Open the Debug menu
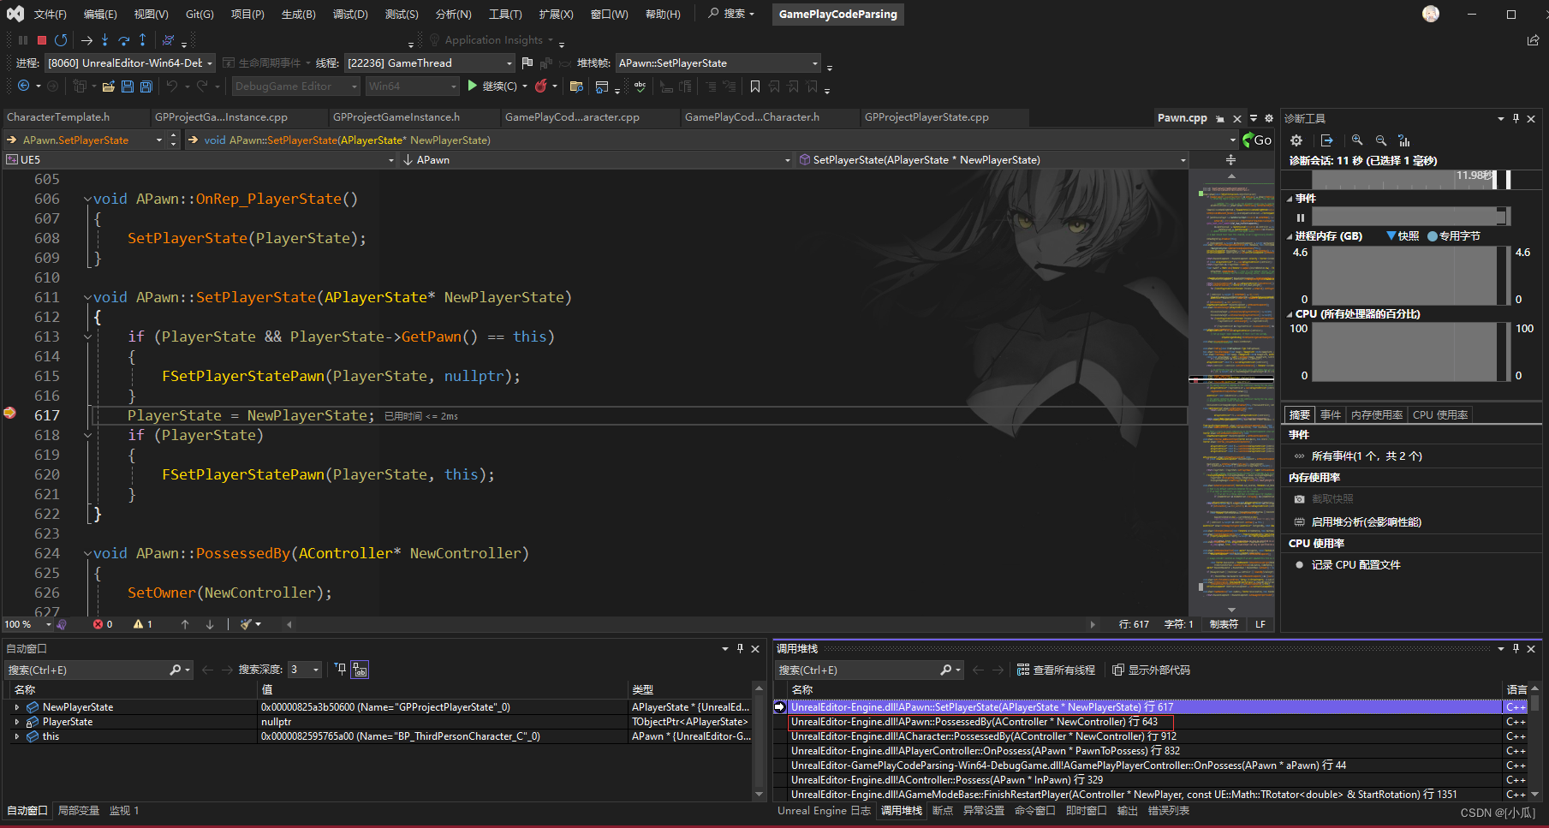Screen dimensions: 1549x828 (349, 15)
